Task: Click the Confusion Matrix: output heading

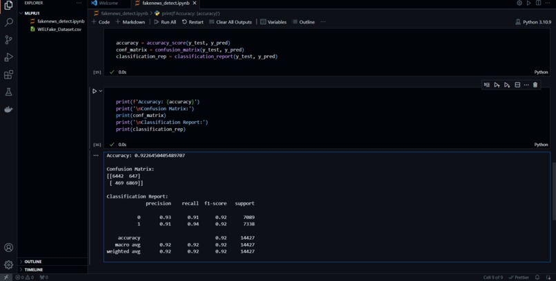Action: (x=130, y=169)
